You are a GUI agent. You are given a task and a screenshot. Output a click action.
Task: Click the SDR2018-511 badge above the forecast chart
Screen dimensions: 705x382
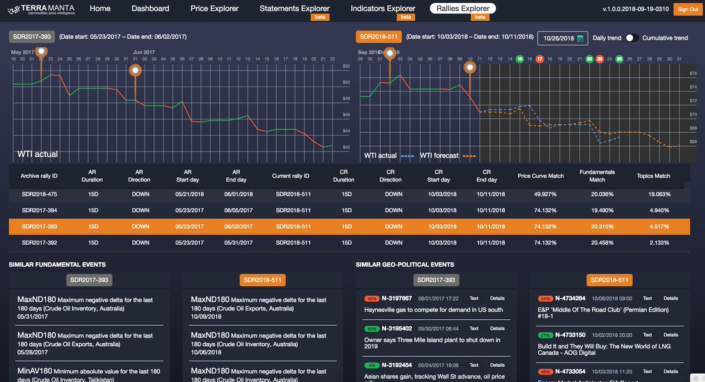[x=379, y=36]
